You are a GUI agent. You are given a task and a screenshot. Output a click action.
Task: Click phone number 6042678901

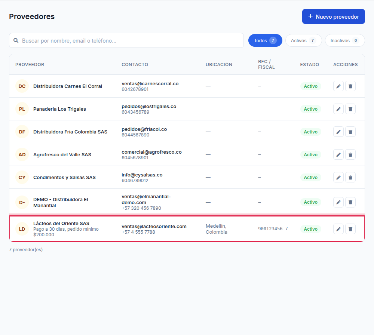135,89
